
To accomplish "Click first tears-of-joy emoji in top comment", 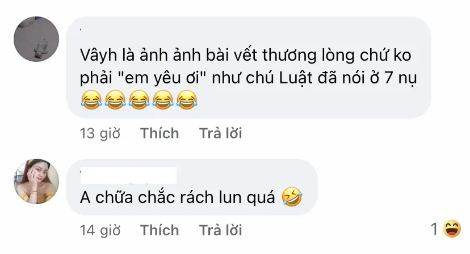I will pos(91,100).
